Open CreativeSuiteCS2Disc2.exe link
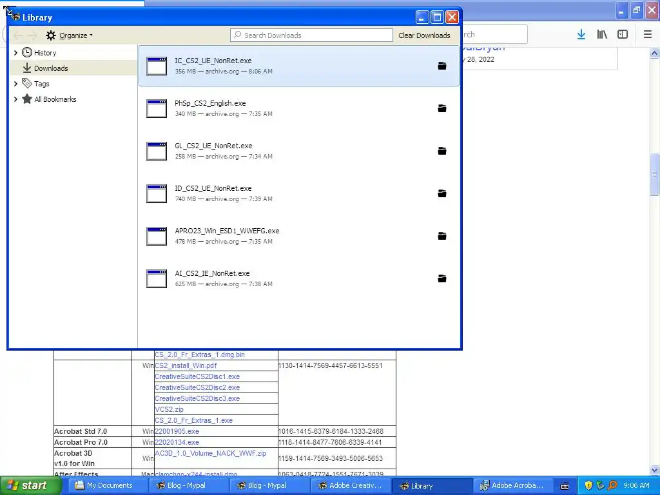 coord(197,387)
